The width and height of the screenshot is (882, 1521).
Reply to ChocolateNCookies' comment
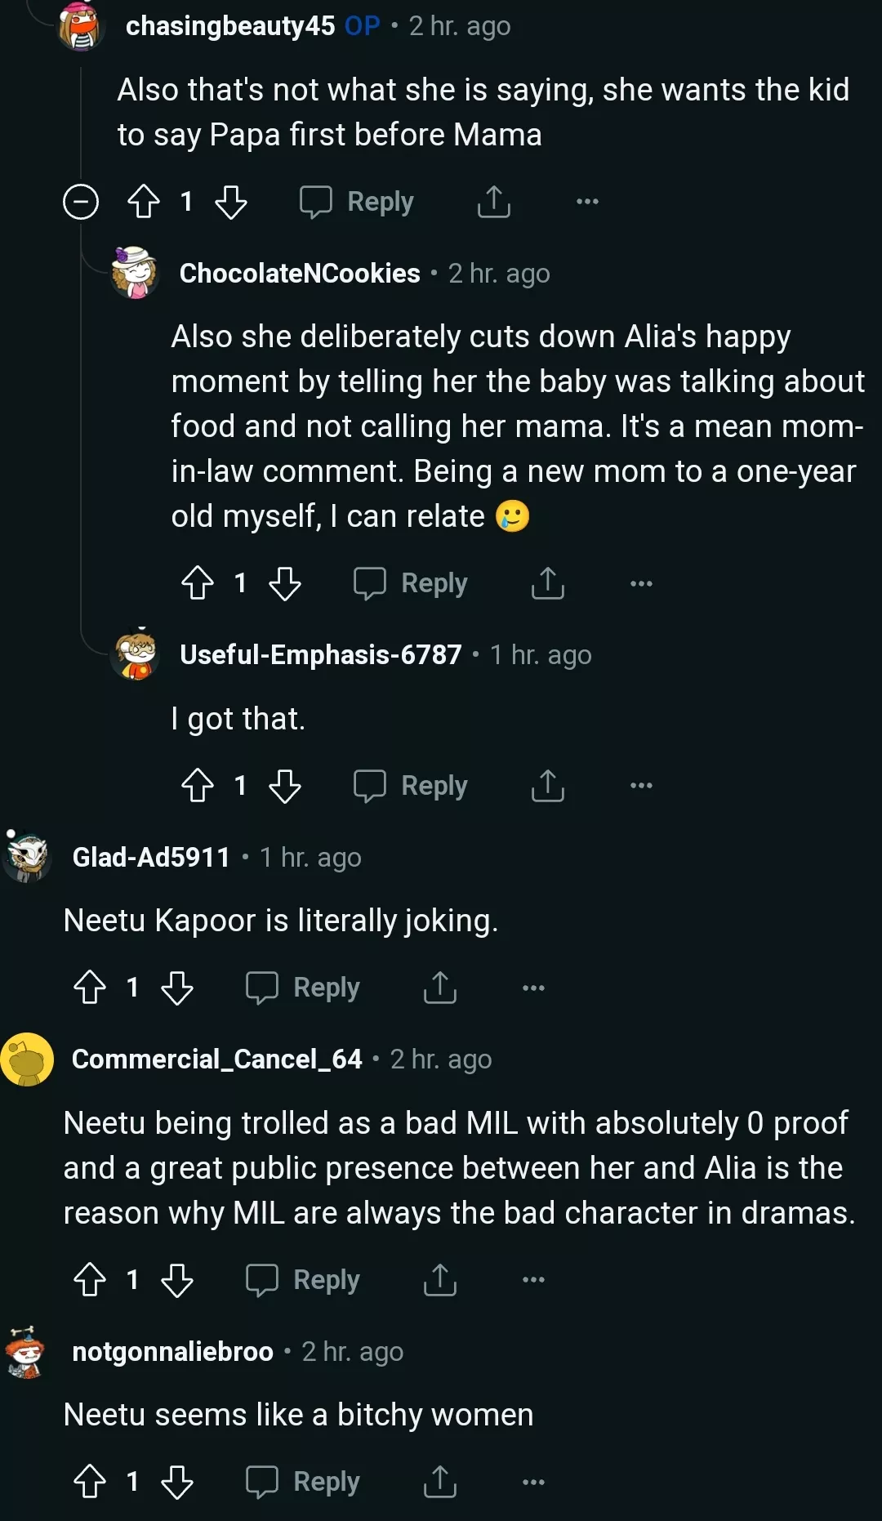click(411, 583)
